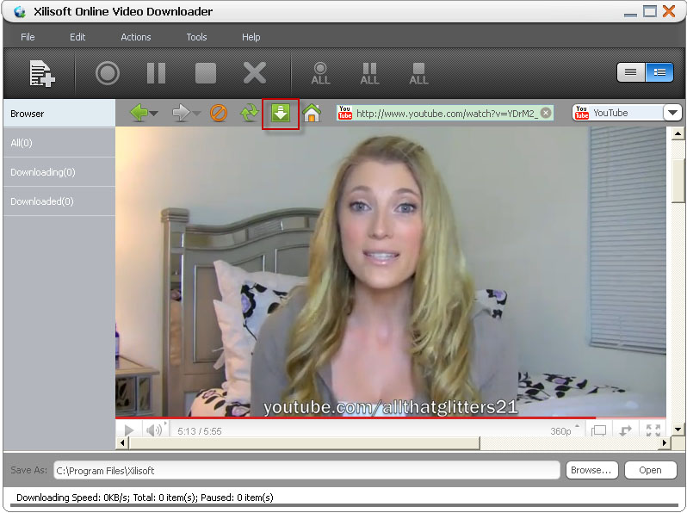Play the YouTube video
This screenshot has width=687, height=513.
tap(129, 430)
